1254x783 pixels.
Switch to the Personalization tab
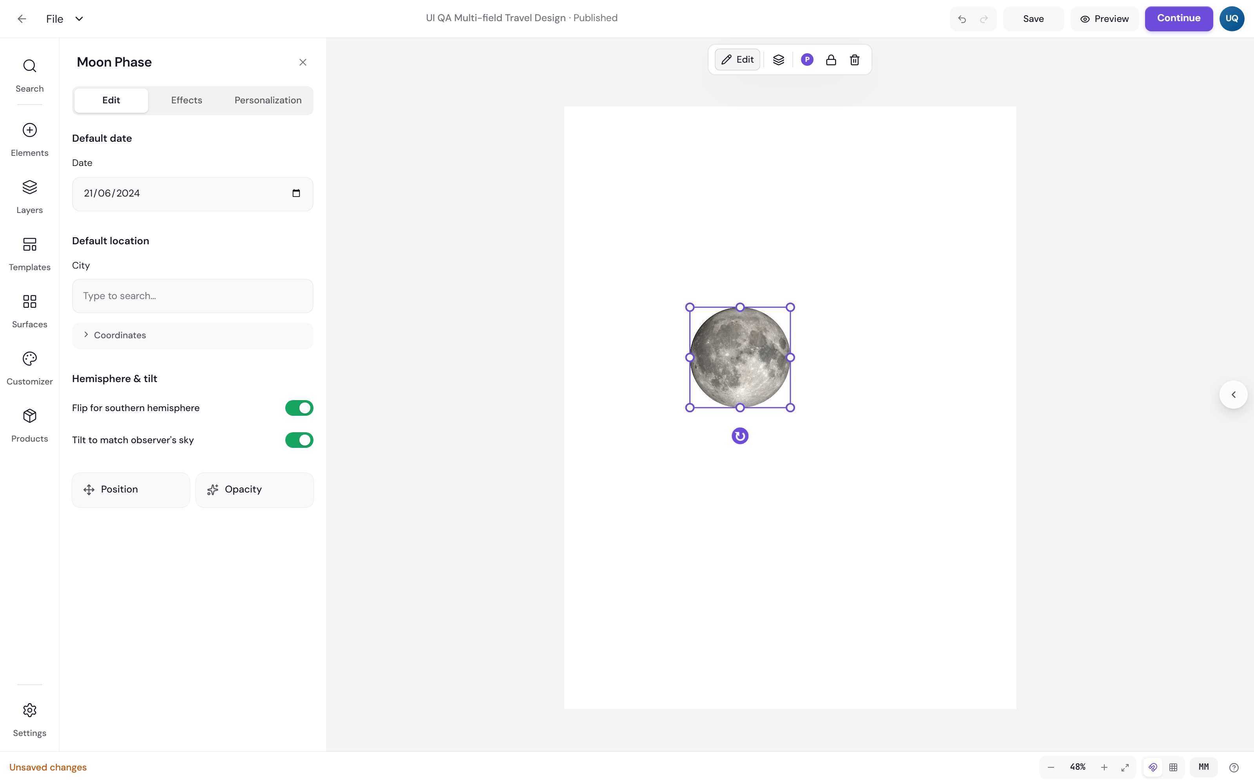coord(268,101)
